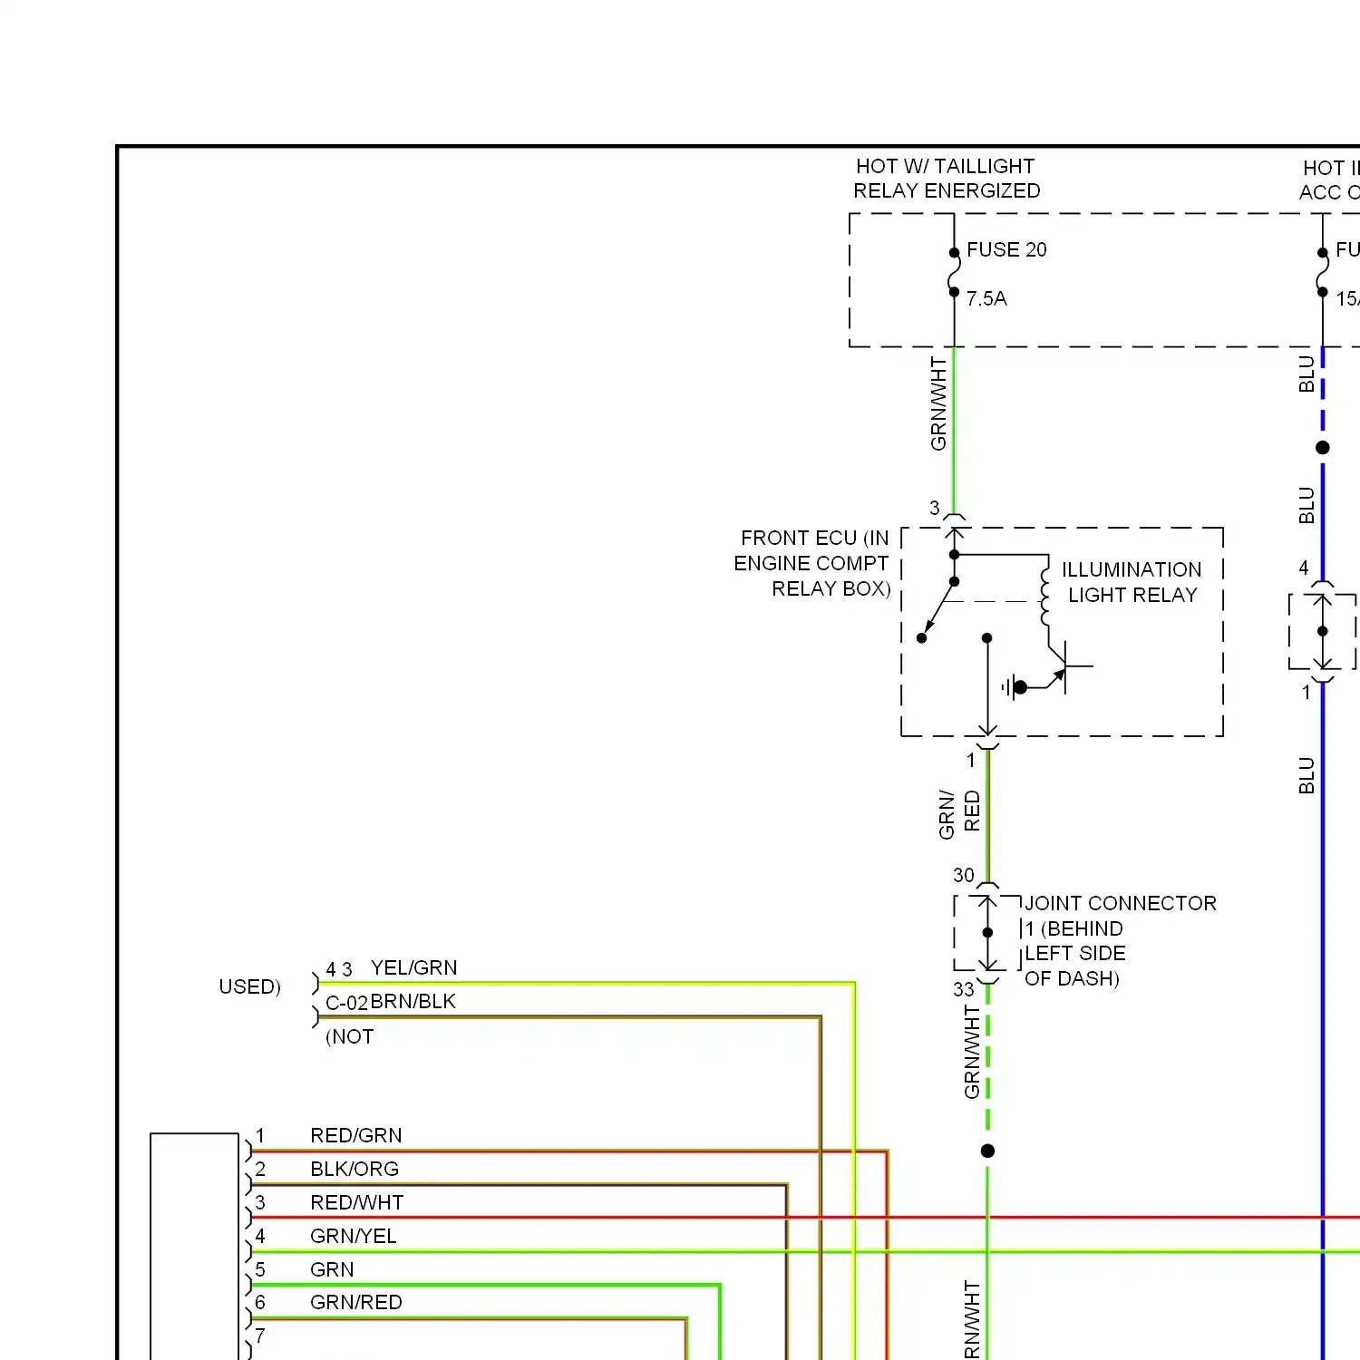
Task: Click the FRONT ECU relay box label
Action: tap(812, 563)
